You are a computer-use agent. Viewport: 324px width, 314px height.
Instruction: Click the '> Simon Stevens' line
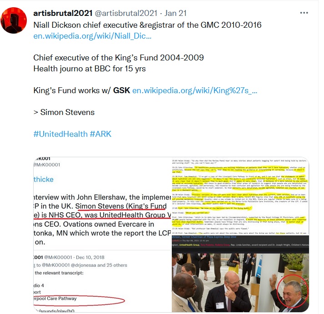pos(64,112)
